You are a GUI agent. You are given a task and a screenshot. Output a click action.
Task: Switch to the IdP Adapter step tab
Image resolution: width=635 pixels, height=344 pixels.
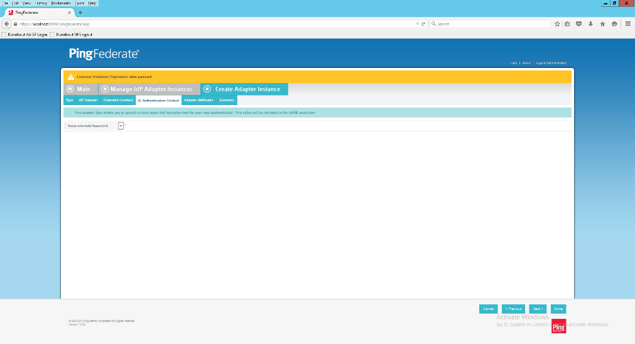pos(89,100)
